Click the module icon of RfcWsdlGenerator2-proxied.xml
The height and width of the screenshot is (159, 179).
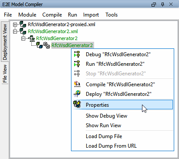coord(23,24)
